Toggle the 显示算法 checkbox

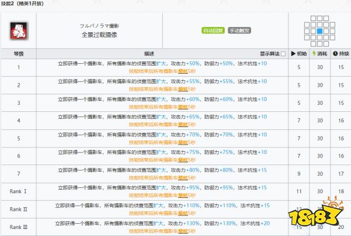pyautogui.click(x=283, y=54)
